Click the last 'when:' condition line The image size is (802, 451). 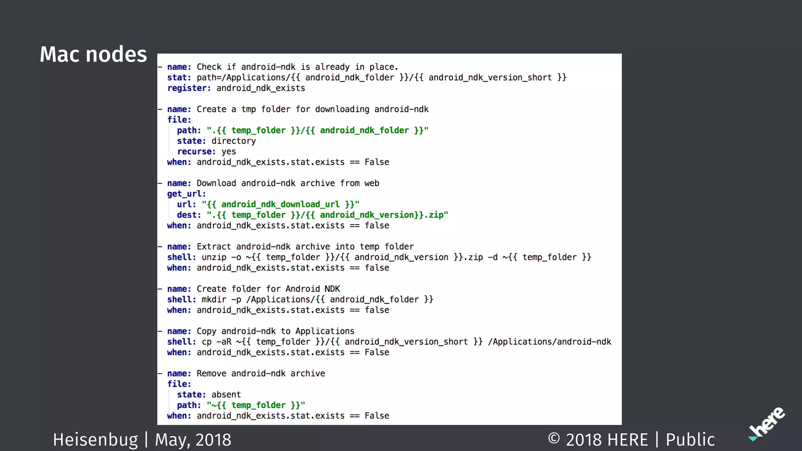(x=278, y=416)
